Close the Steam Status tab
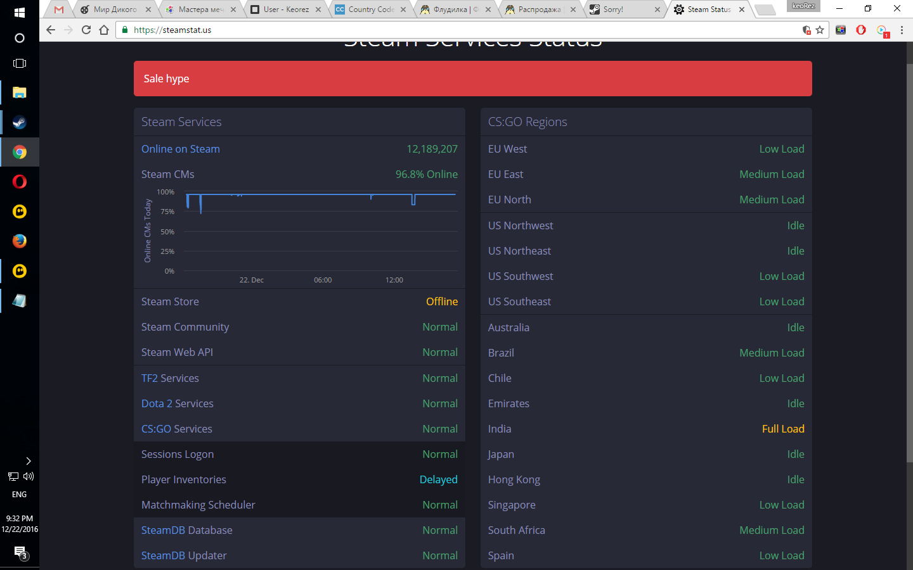This screenshot has width=913, height=570. pyautogui.click(x=742, y=9)
